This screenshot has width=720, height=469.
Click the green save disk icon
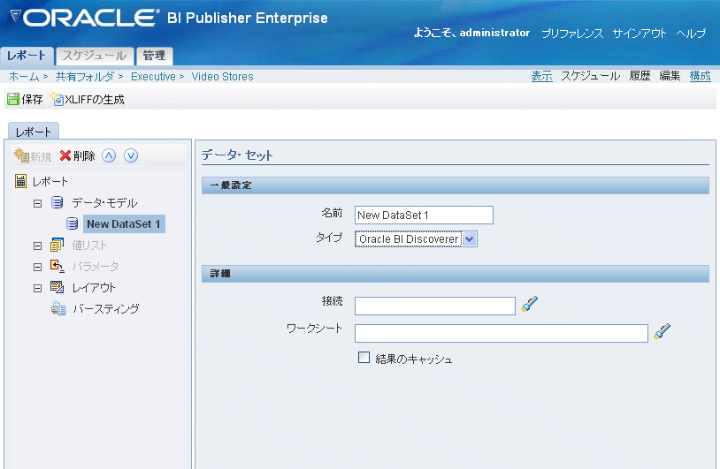point(13,99)
